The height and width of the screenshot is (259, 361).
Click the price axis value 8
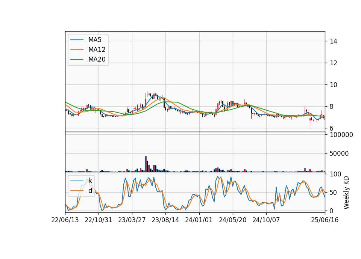coord(332,107)
